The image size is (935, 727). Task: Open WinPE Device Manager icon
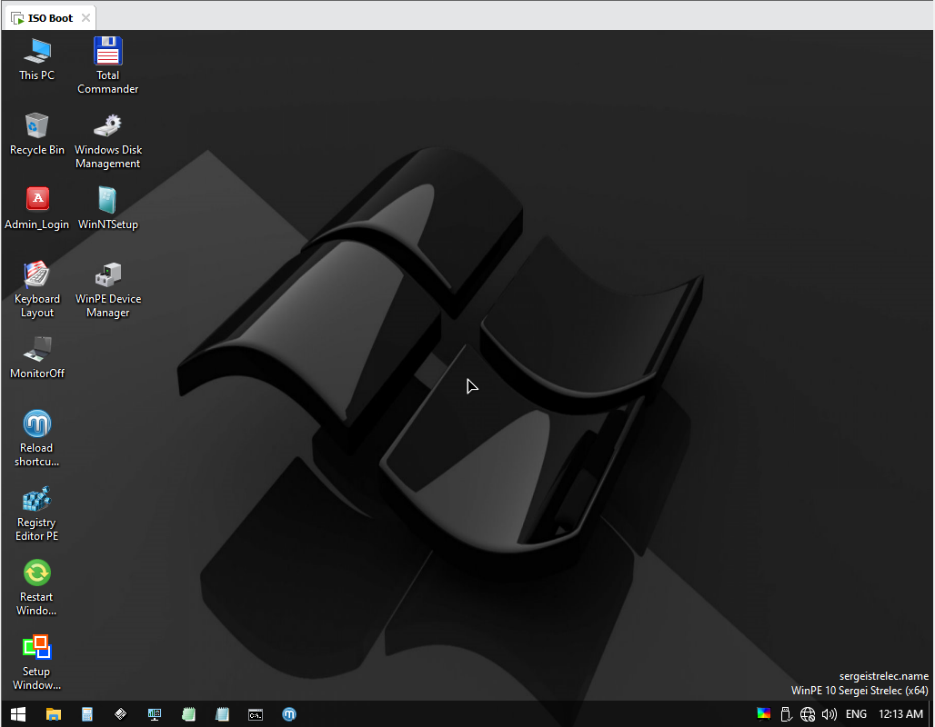(108, 290)
